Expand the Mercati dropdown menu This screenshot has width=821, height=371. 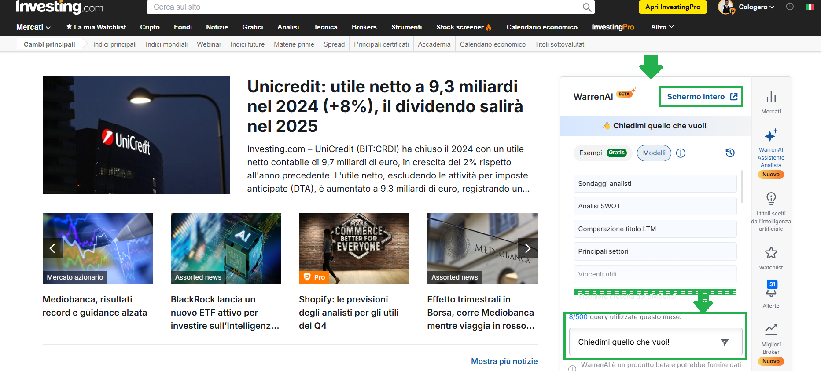pos(33,27)
